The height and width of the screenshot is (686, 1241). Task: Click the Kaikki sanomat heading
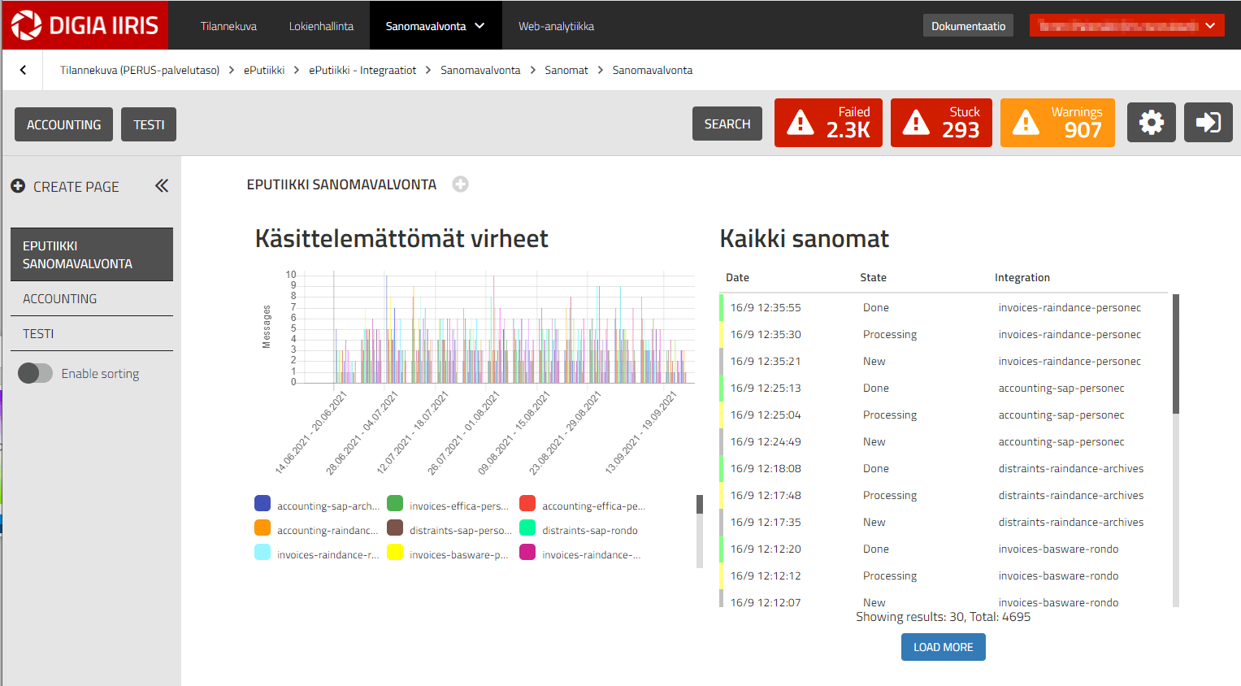[804, 239]
